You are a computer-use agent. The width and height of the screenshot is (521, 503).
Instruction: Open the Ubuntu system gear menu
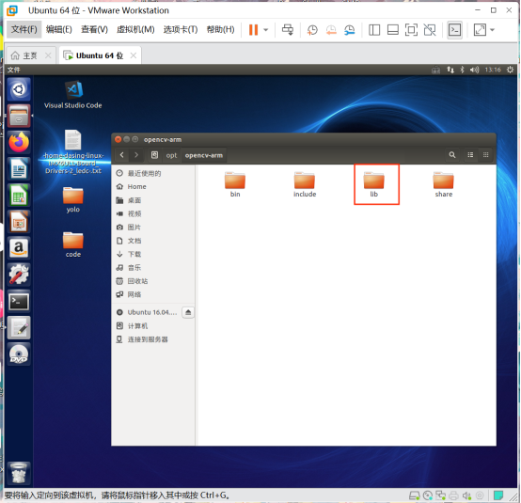coord(510,70)
